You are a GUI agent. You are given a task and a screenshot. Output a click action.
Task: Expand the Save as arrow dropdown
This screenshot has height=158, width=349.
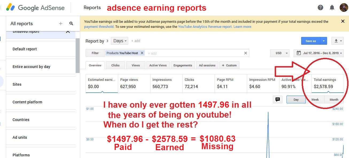click(x=324, y=41)
